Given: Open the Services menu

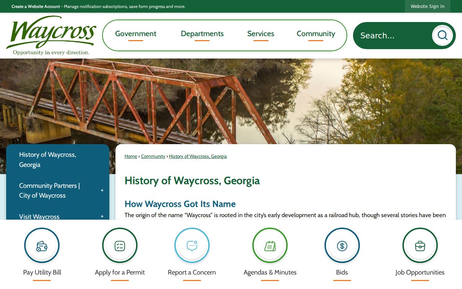Looking at the screenshot, I should (261, 34).
